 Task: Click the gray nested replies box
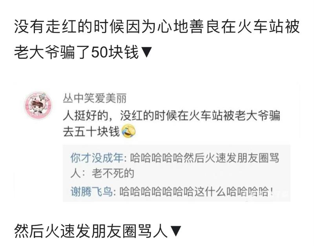click(x=176, y=173)
